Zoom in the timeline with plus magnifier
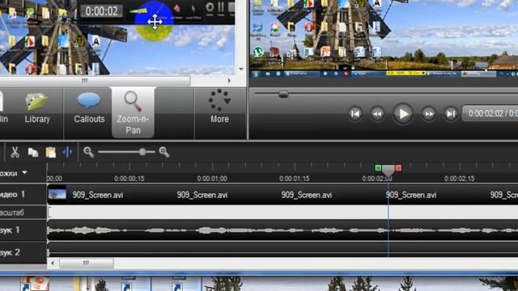 164,152
